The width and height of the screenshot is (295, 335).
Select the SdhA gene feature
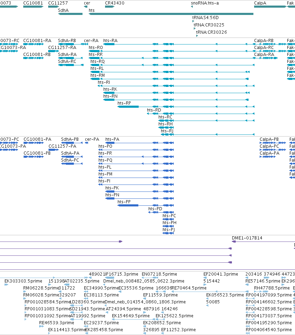[70, 14]
